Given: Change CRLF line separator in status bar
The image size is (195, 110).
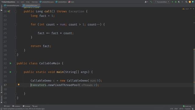Looking at the screenshot, I should coord(176,109).
